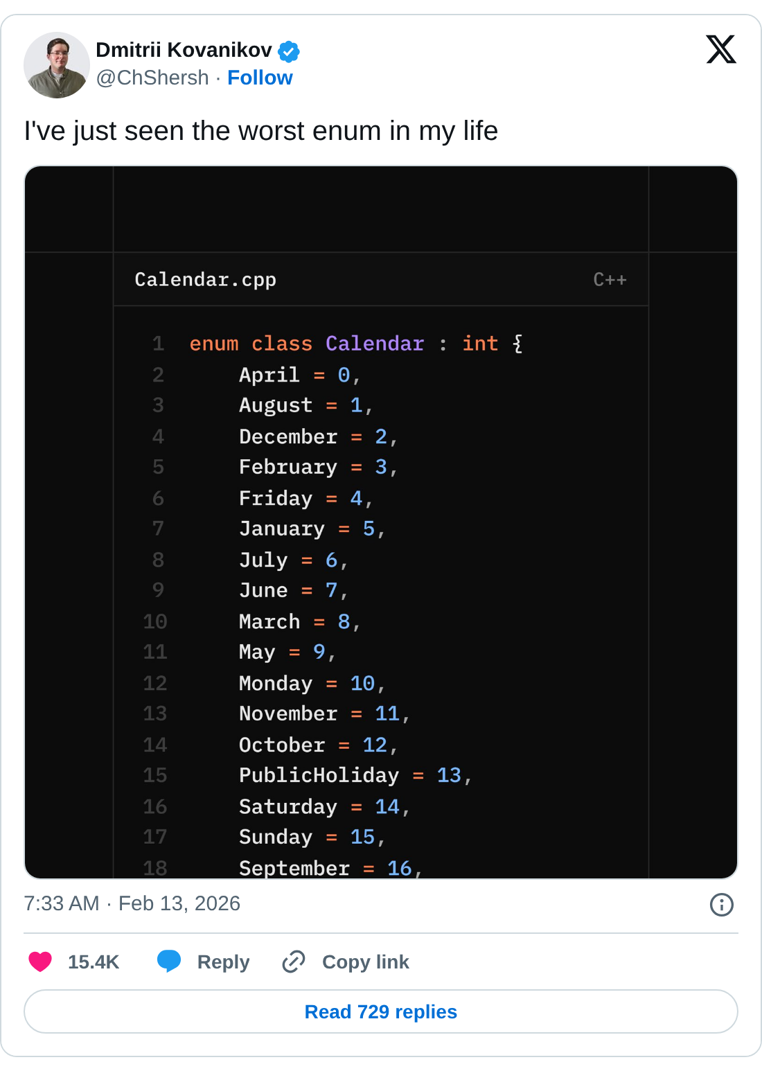This screenshot has height=1071, width=762.
Task: Click the @ChShersh handle
Action: click(x=152, y=78)
